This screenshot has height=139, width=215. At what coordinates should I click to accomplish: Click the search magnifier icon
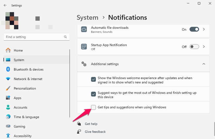click(x=65, y=37)
